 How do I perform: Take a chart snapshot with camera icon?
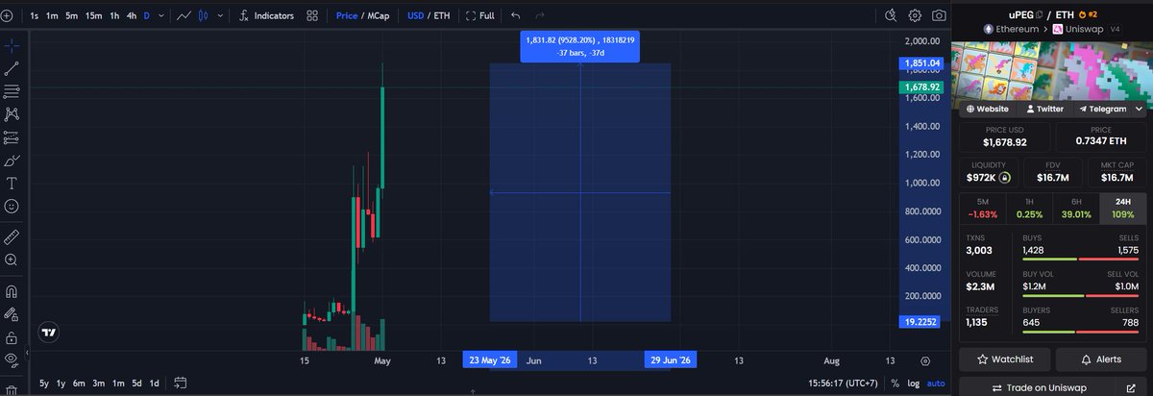(x=939, y=16)
